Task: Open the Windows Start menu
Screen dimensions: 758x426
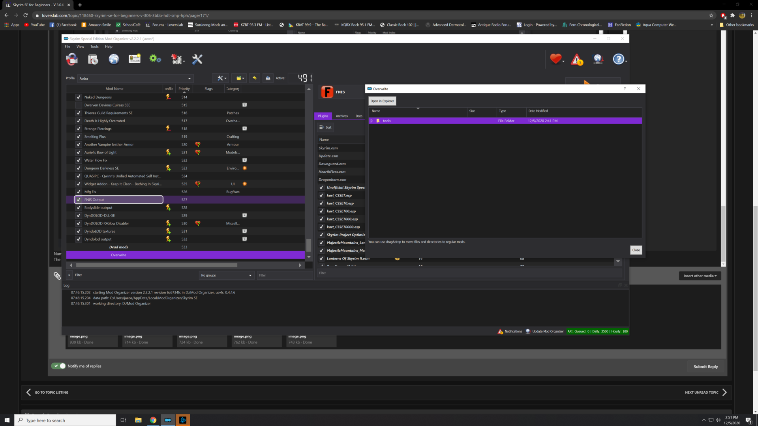Action: pyautogui.click(x=7, y=420)
